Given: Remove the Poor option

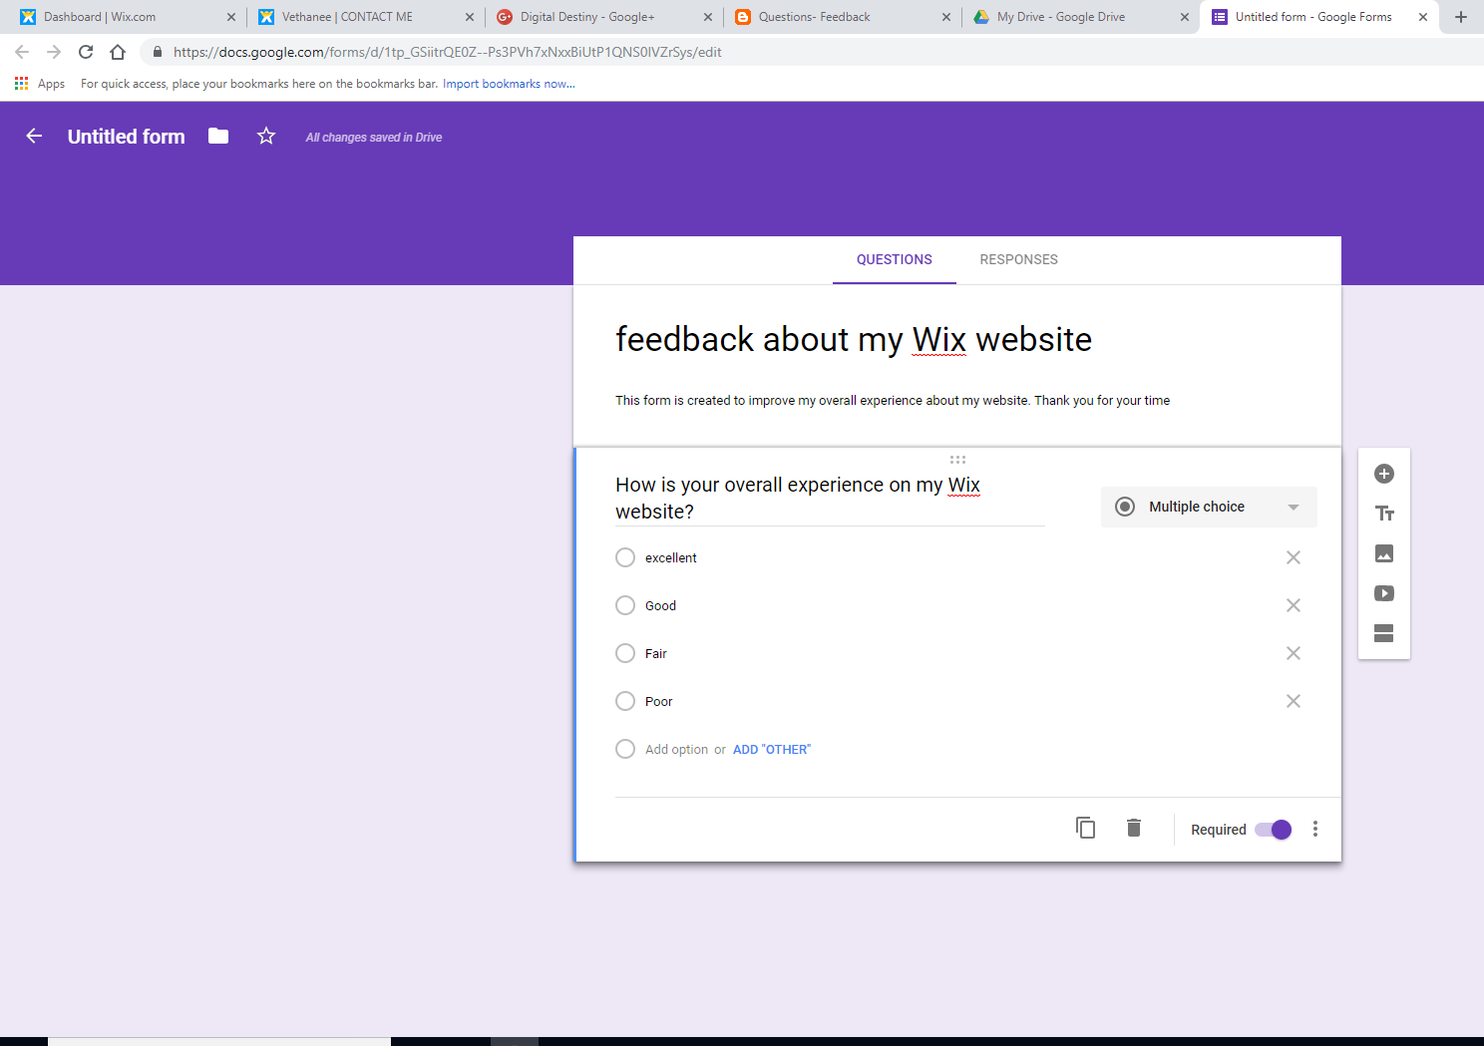Looking at the screenshot, I should [x=1294, y=701].
